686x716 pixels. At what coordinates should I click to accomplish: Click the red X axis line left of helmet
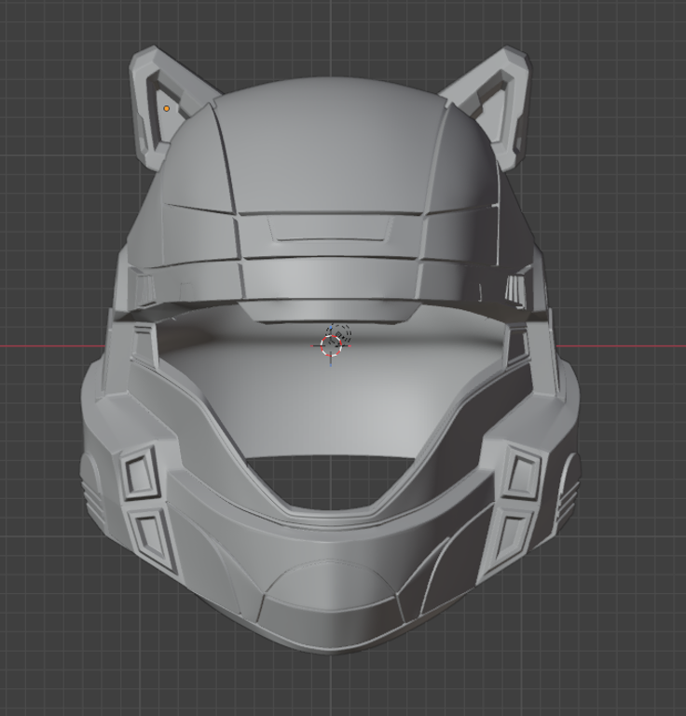(47, 346)
